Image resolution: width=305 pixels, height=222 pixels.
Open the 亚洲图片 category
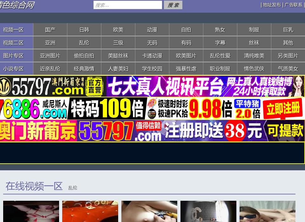[x=50, y=55]
